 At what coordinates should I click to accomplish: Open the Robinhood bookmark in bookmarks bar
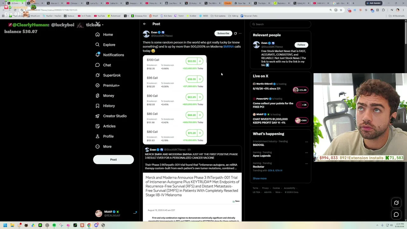coord(114,16)
